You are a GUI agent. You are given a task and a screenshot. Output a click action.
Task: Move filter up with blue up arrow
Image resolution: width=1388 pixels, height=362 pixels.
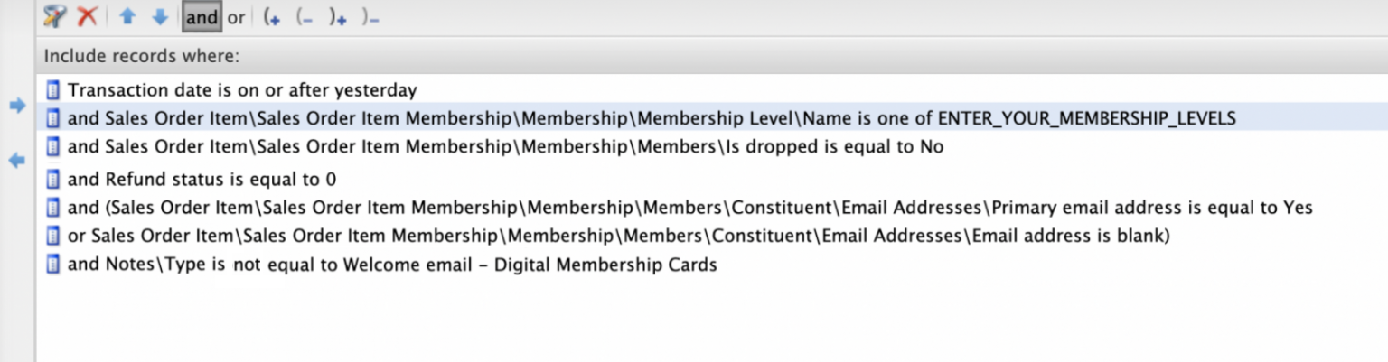(128, 16)
